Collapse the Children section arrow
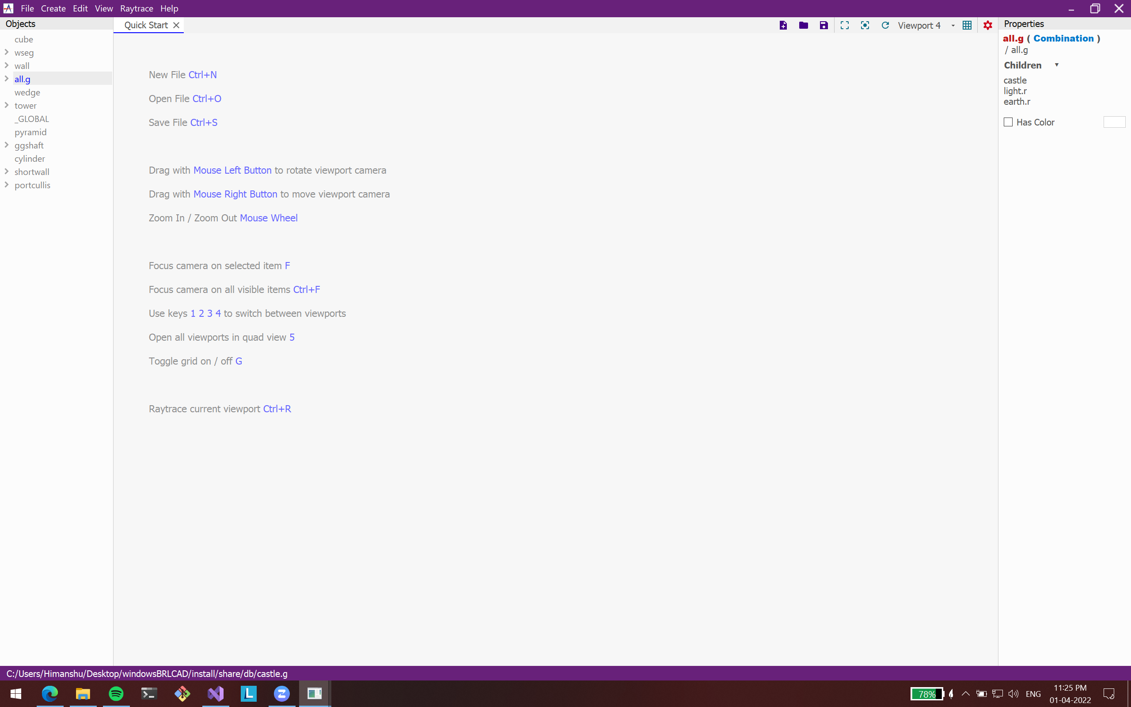 point(1056,65)
